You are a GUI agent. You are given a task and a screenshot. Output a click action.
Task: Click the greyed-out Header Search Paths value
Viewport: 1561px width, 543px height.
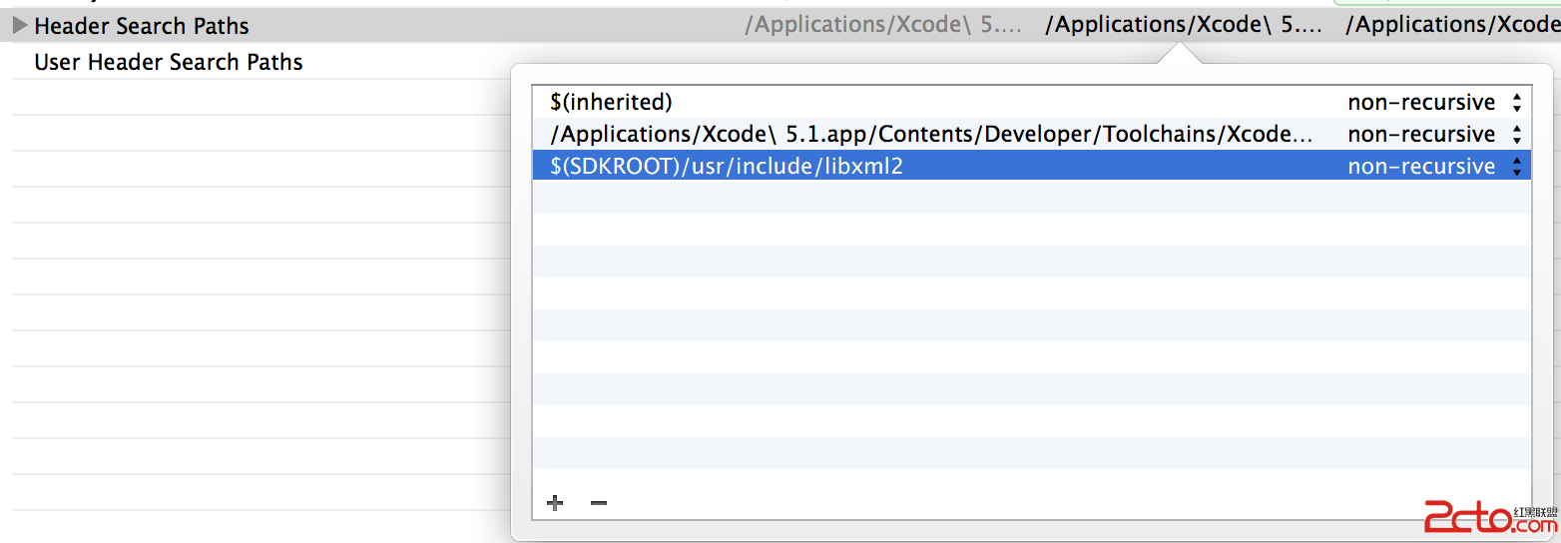(x=882, y=25)
